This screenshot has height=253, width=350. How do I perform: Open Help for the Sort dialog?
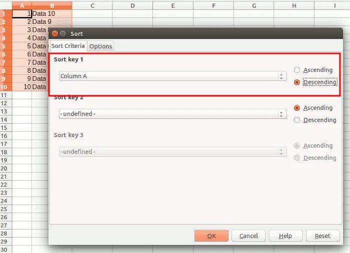coord(285,236)
